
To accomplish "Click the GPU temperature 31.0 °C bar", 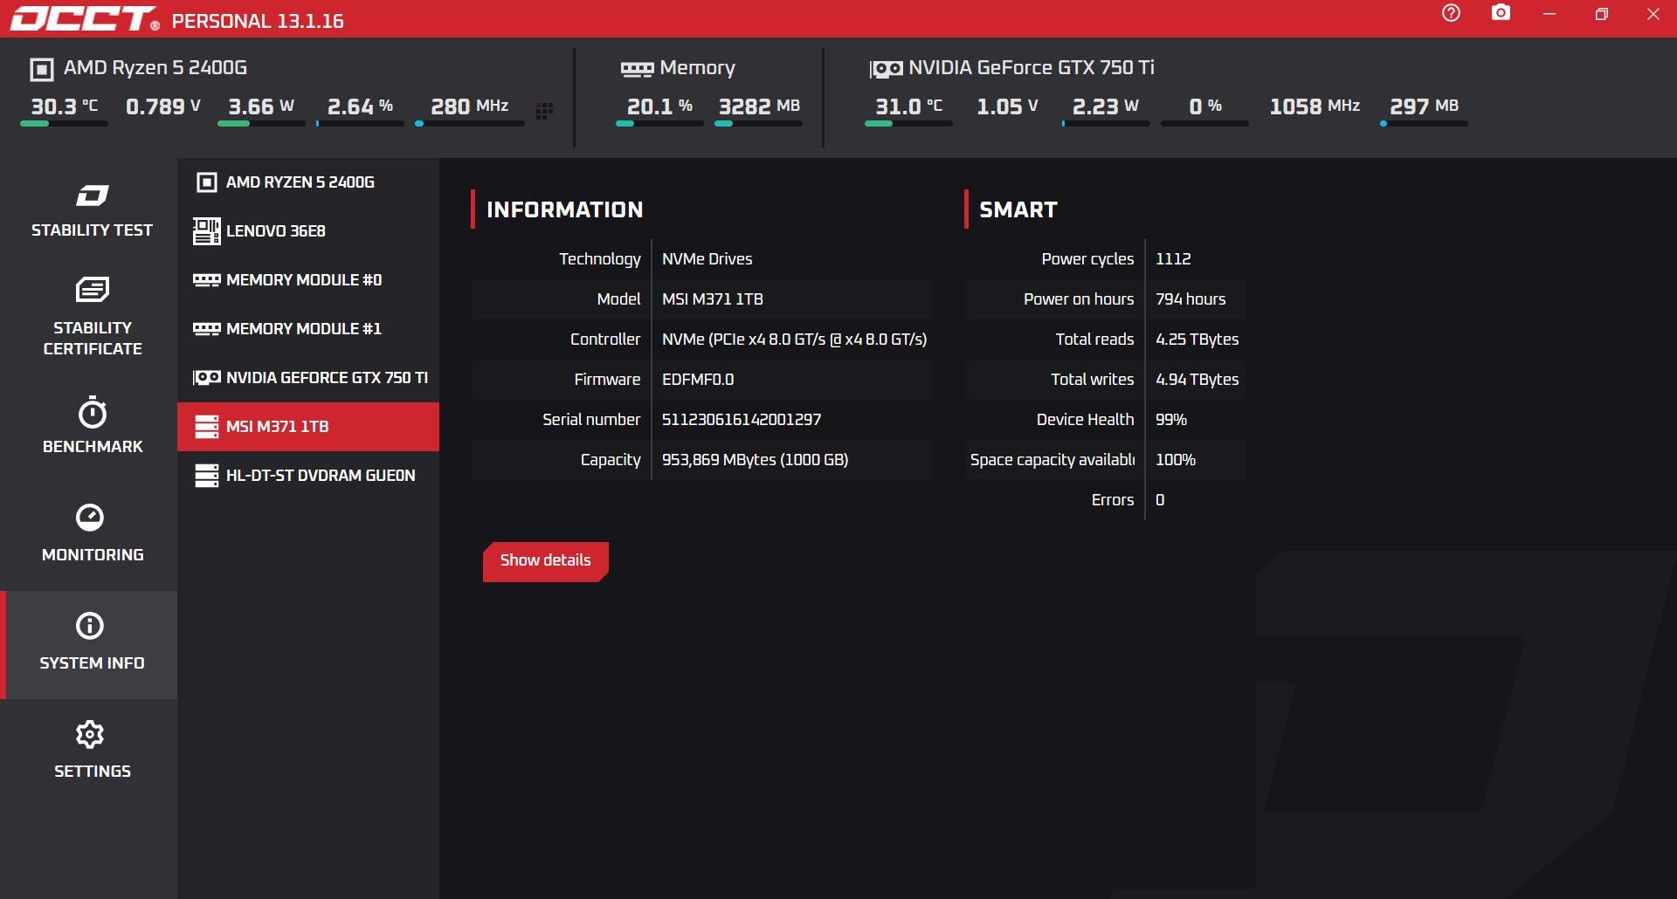I will coord(908,124).
